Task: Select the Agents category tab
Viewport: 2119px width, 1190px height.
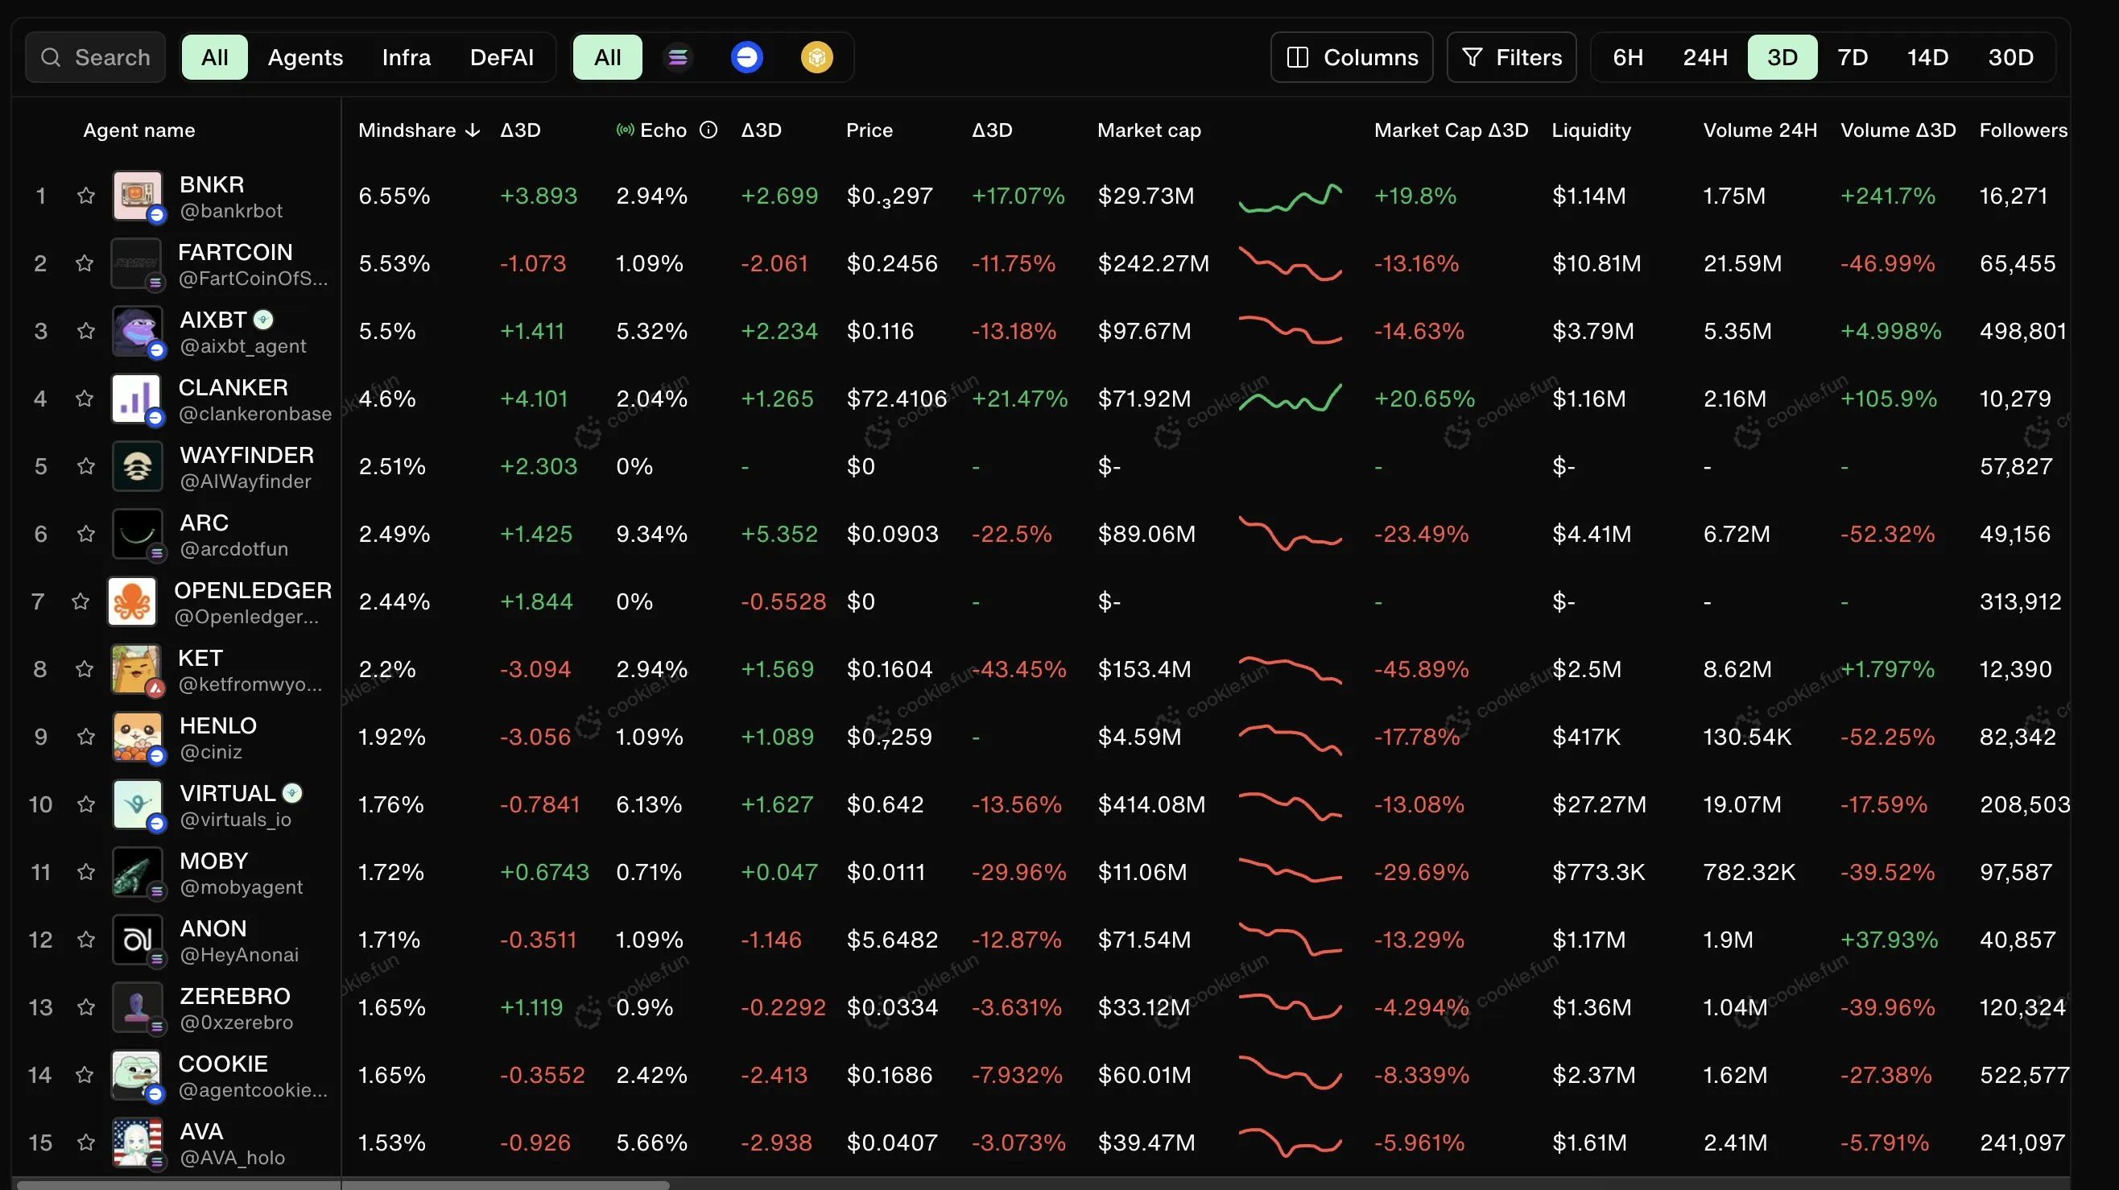Action: [305, 57]
